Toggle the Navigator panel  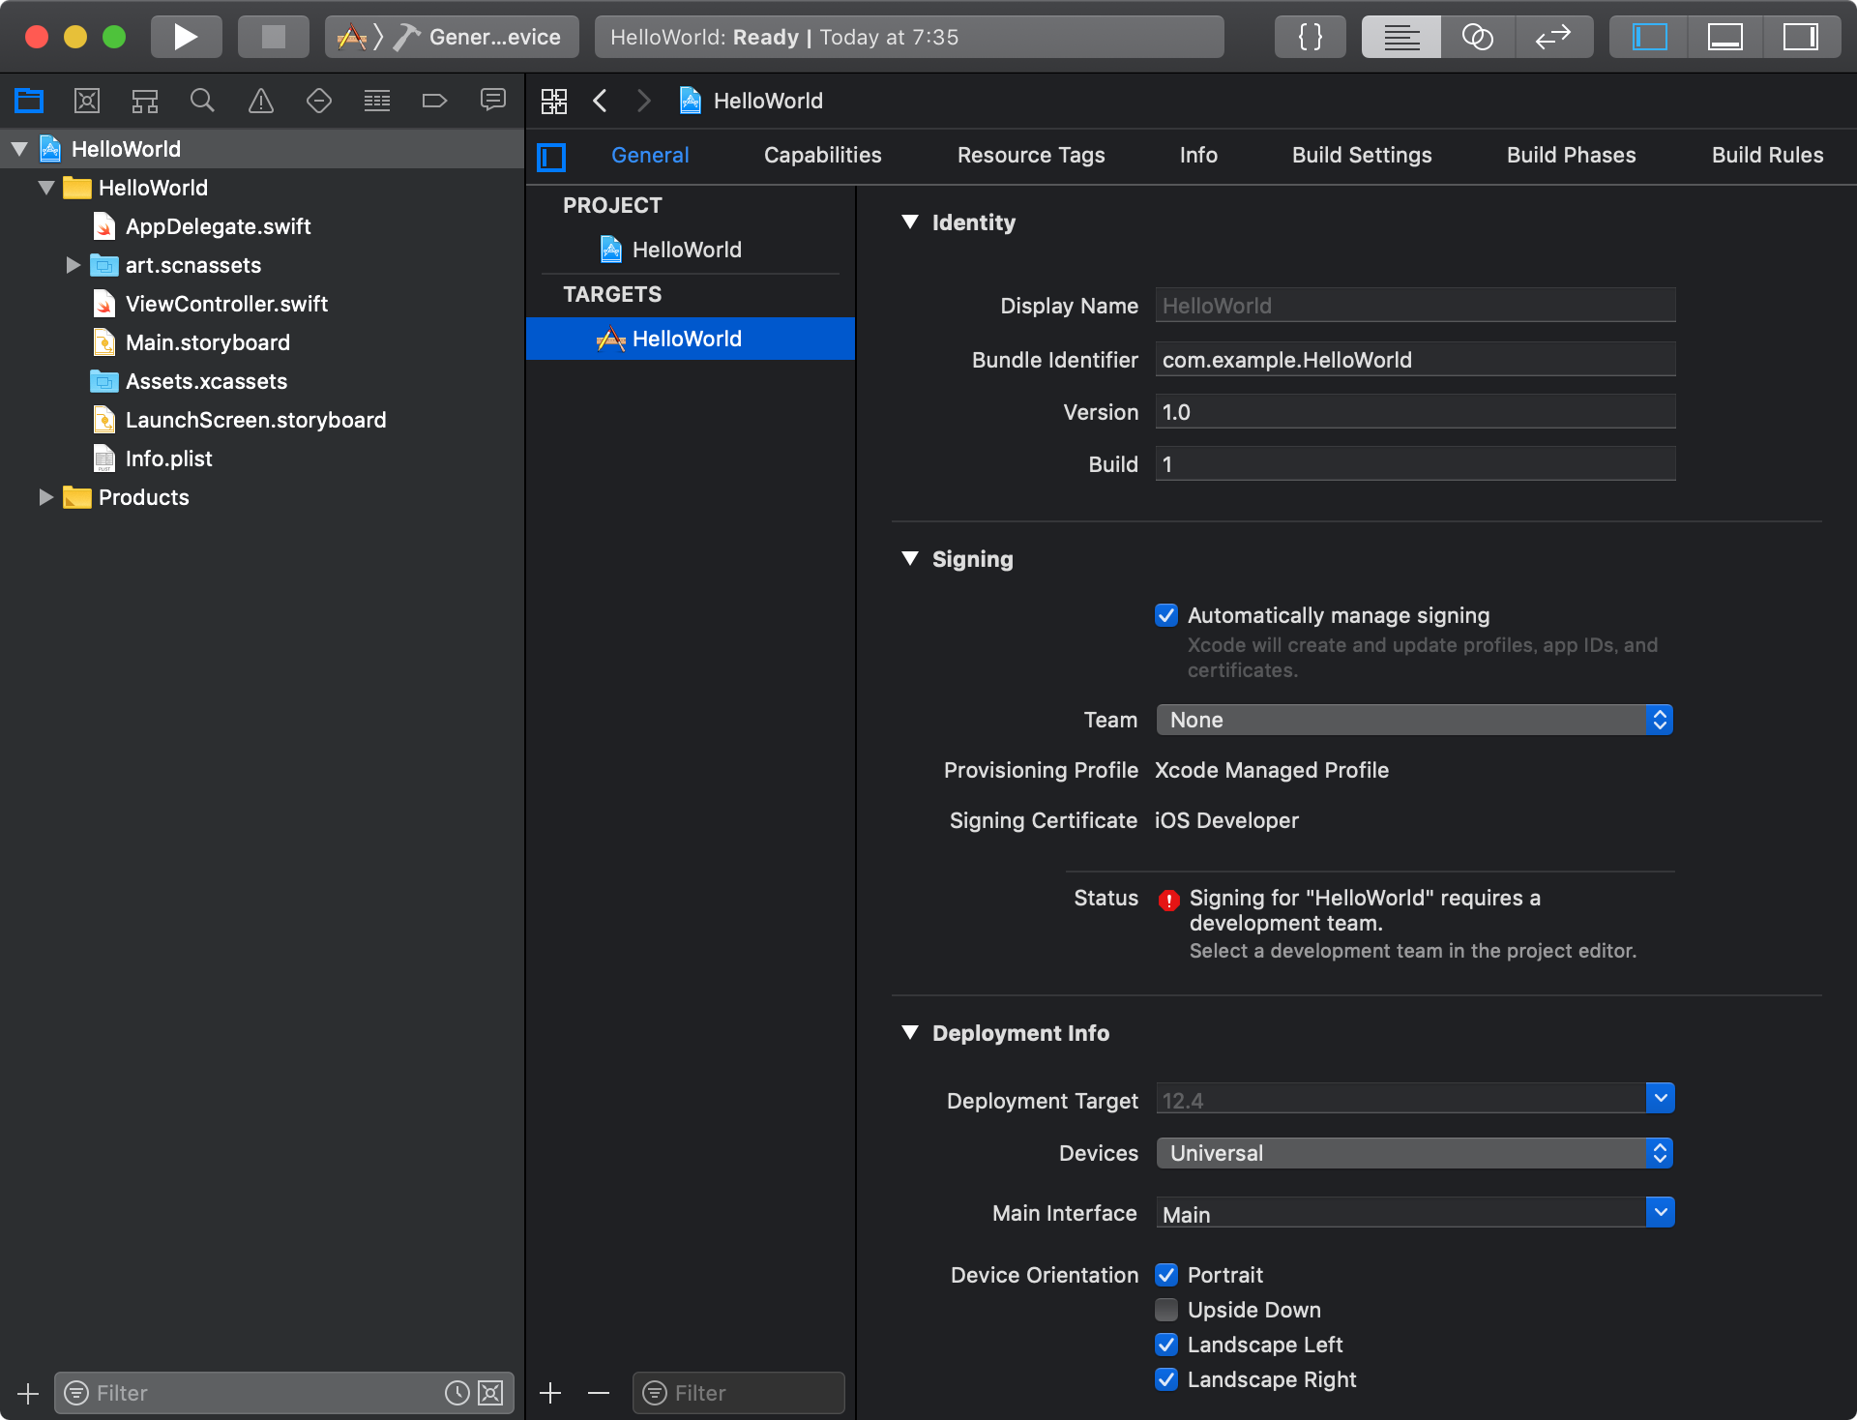coord(1649,37)
